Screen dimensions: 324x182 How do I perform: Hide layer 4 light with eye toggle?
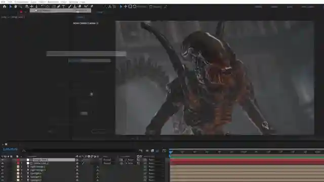click(x=3, y=170)
